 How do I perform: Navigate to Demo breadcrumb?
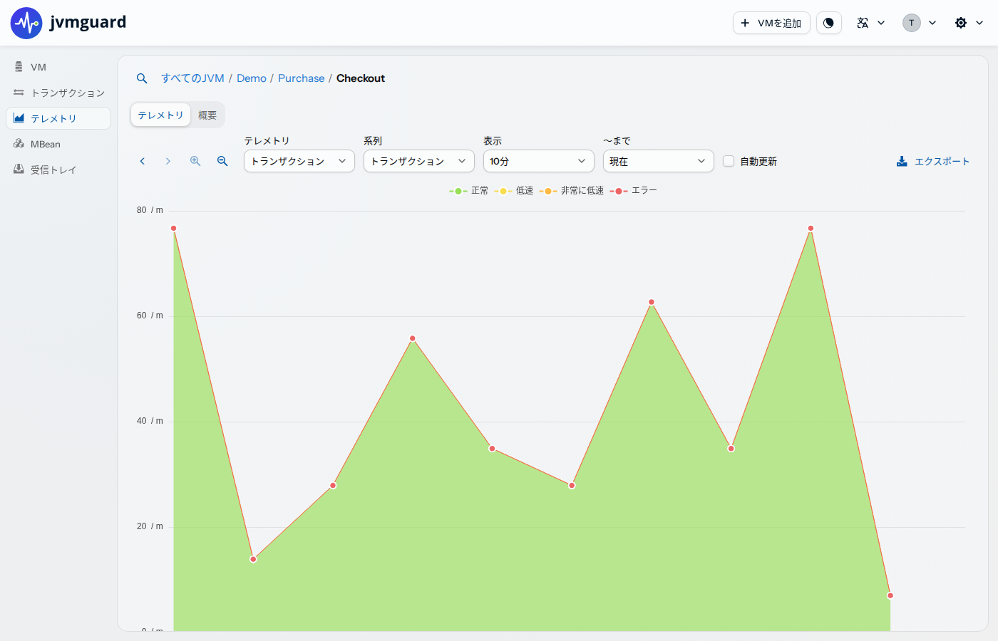click(252, 78)
